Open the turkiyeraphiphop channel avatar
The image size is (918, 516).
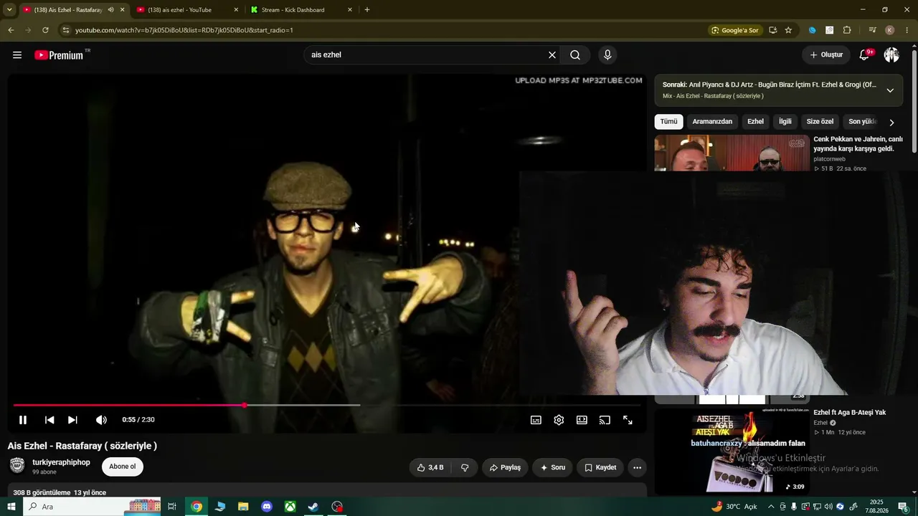[17, 466]
